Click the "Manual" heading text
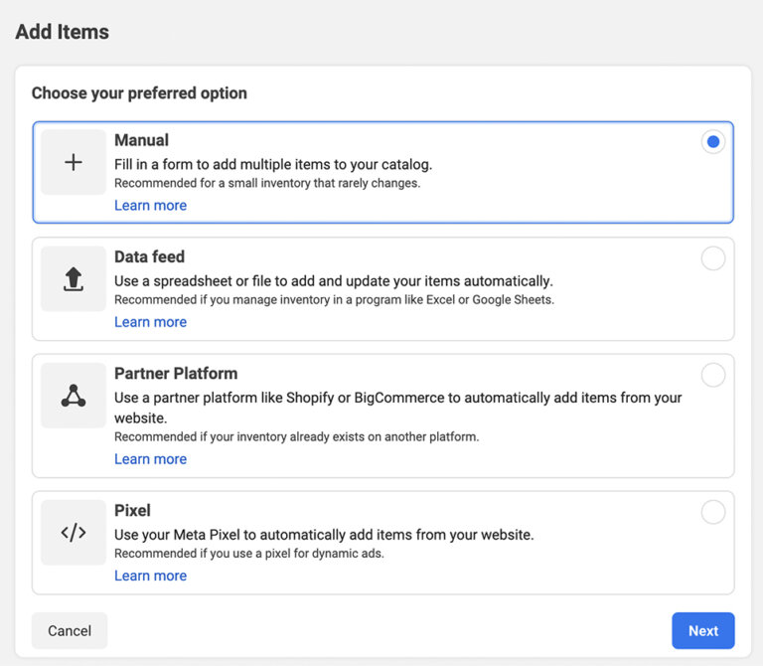The height and width of the screenshot is (666, 763). click(141, 140)
